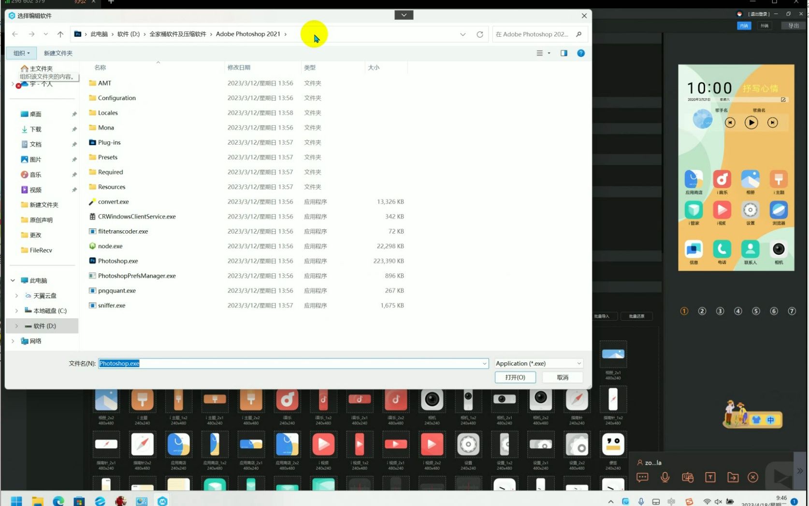
Task: Click the search box for Adobe Photoshop 2021
Action: tap(539, 34)
